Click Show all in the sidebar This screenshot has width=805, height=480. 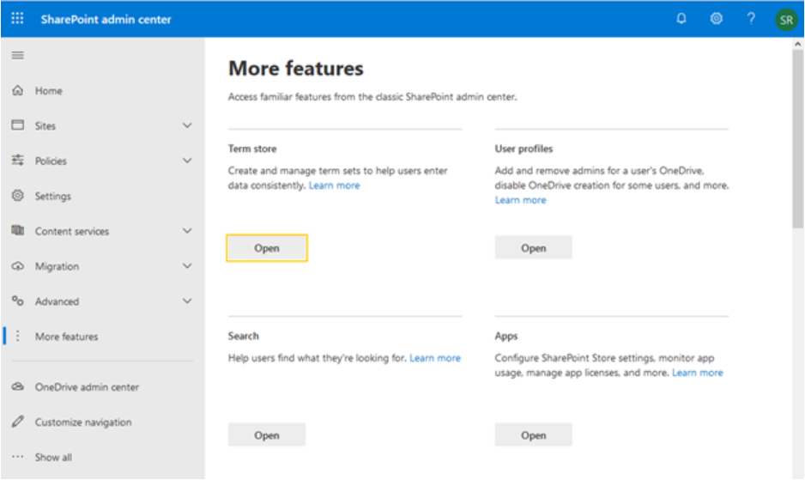click(x=53, y=458)
